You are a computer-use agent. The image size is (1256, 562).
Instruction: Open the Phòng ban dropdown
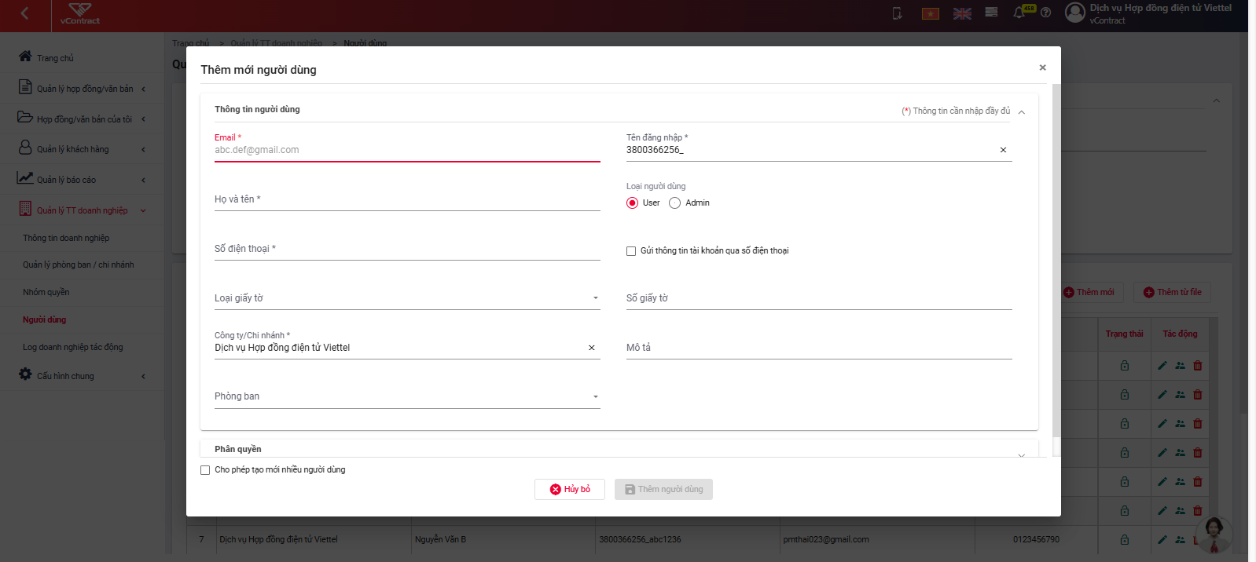click(x=407, y=396)
